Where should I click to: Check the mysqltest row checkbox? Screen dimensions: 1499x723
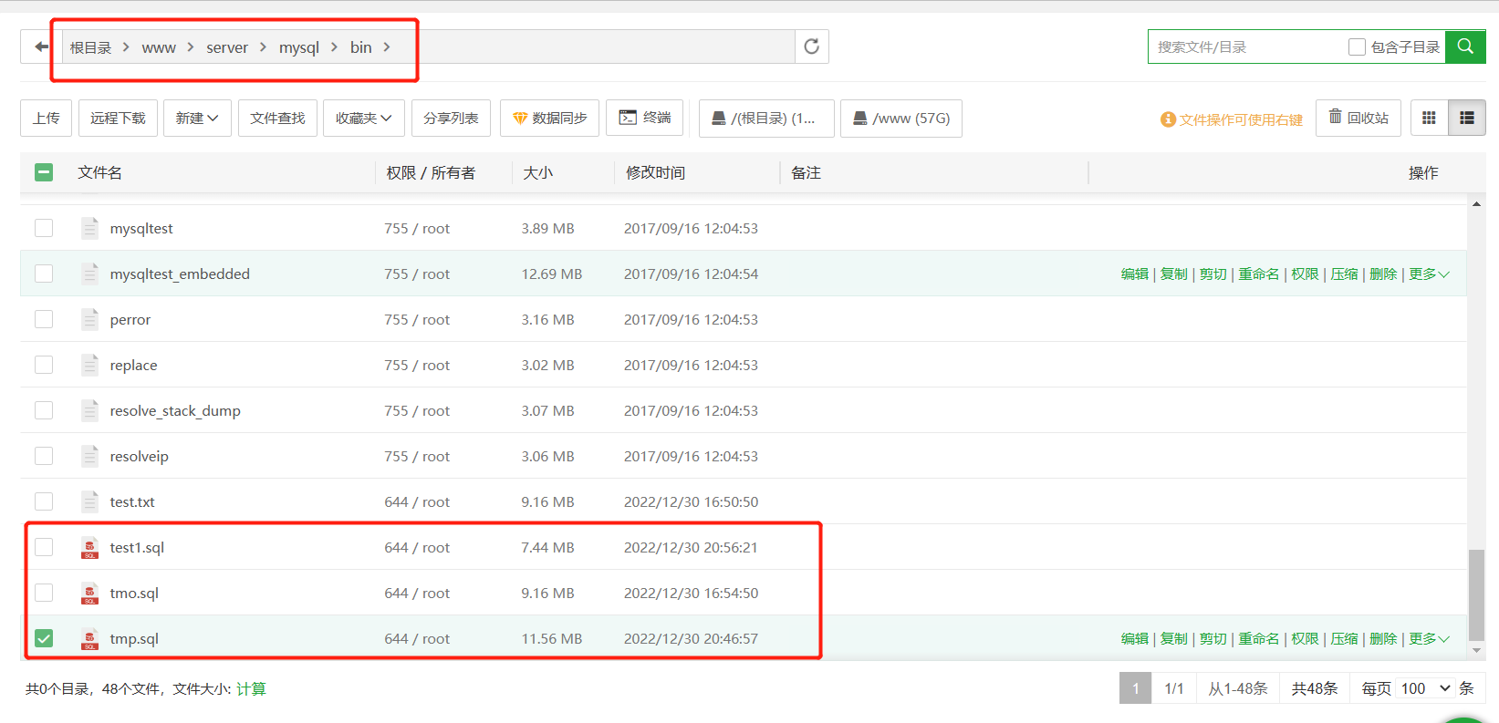[x=44, y=228]
